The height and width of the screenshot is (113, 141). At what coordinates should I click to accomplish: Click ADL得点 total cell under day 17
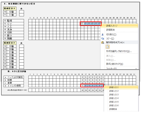(x=86, y=90)
